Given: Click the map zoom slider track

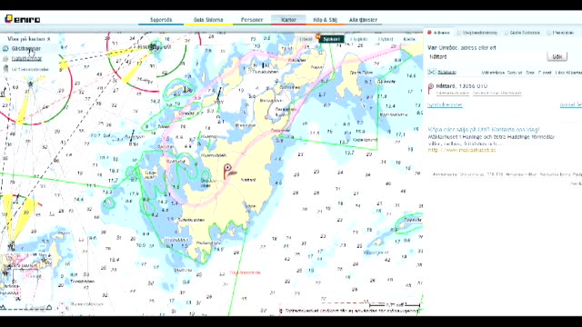Looking at the screenshot, I should pyautogui.click(x=26, y=307).
